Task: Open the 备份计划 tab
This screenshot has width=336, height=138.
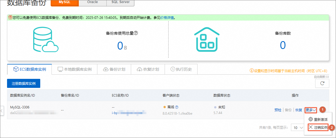Action: tap(114, 69)
